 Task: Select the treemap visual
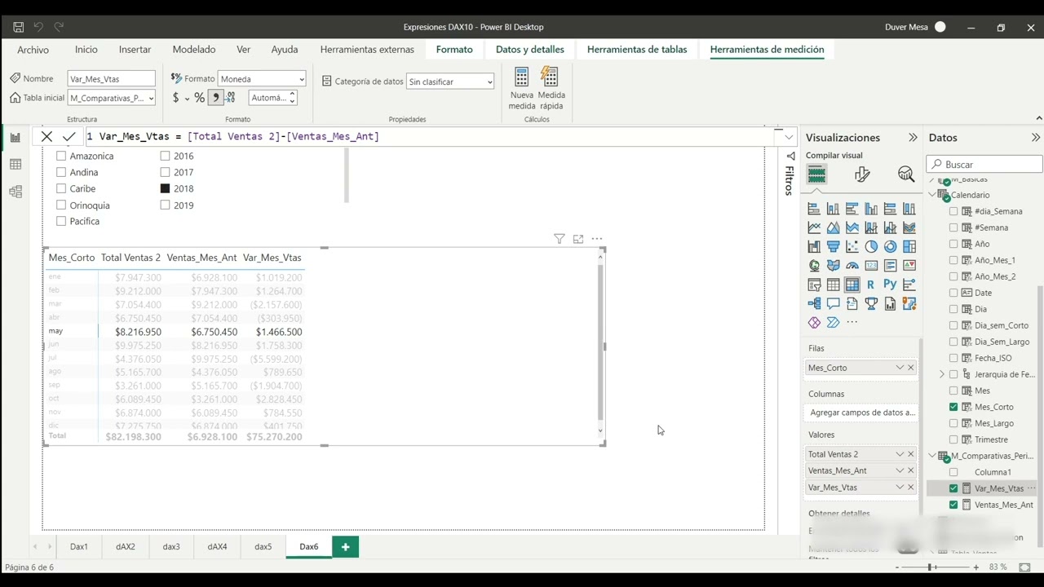coord(909,246)
